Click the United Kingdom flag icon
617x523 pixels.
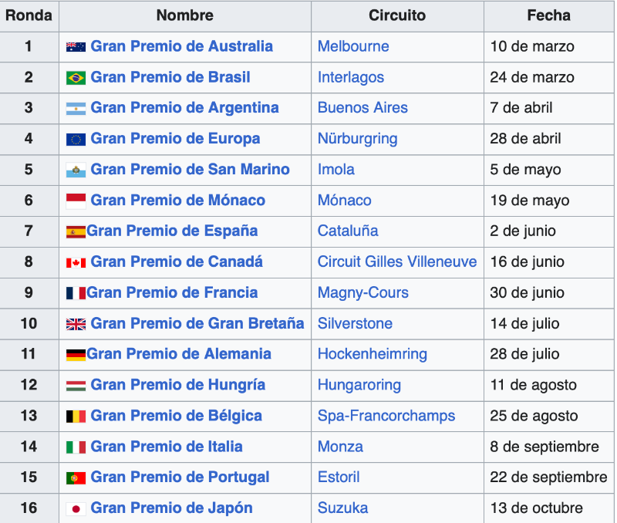coord(76,324)
